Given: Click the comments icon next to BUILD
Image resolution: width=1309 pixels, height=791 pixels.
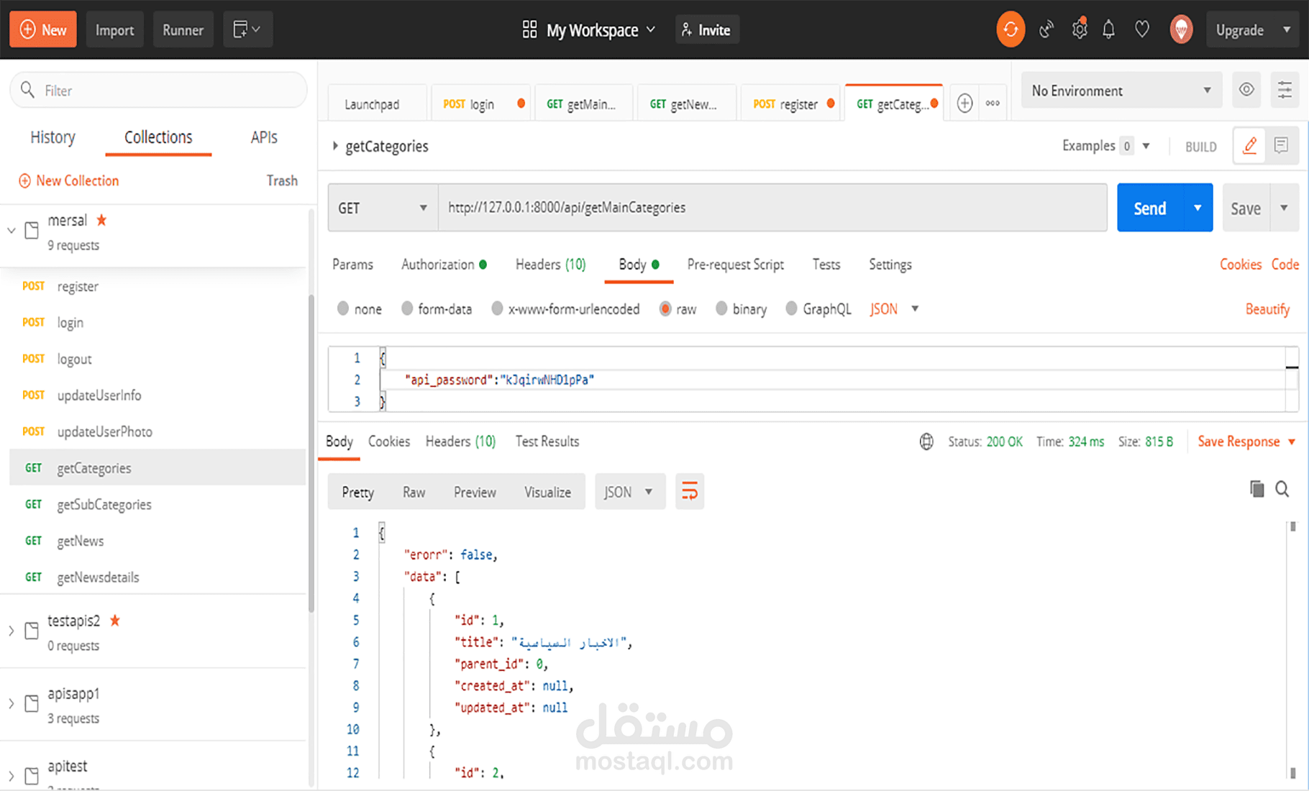Looking at the screenshot, I should [x=1281, y=146].
